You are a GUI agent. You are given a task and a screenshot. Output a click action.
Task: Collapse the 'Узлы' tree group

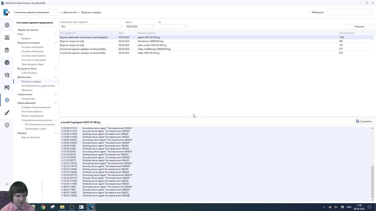tap(56, 34)
